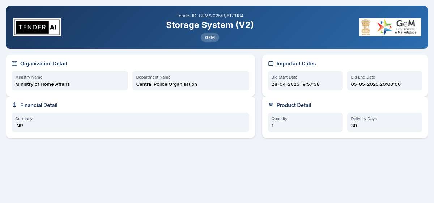The height and width of the screenshot is (203, 434).
Task: Select Ministry of Home Affairs value
Action: click(42, 84)
